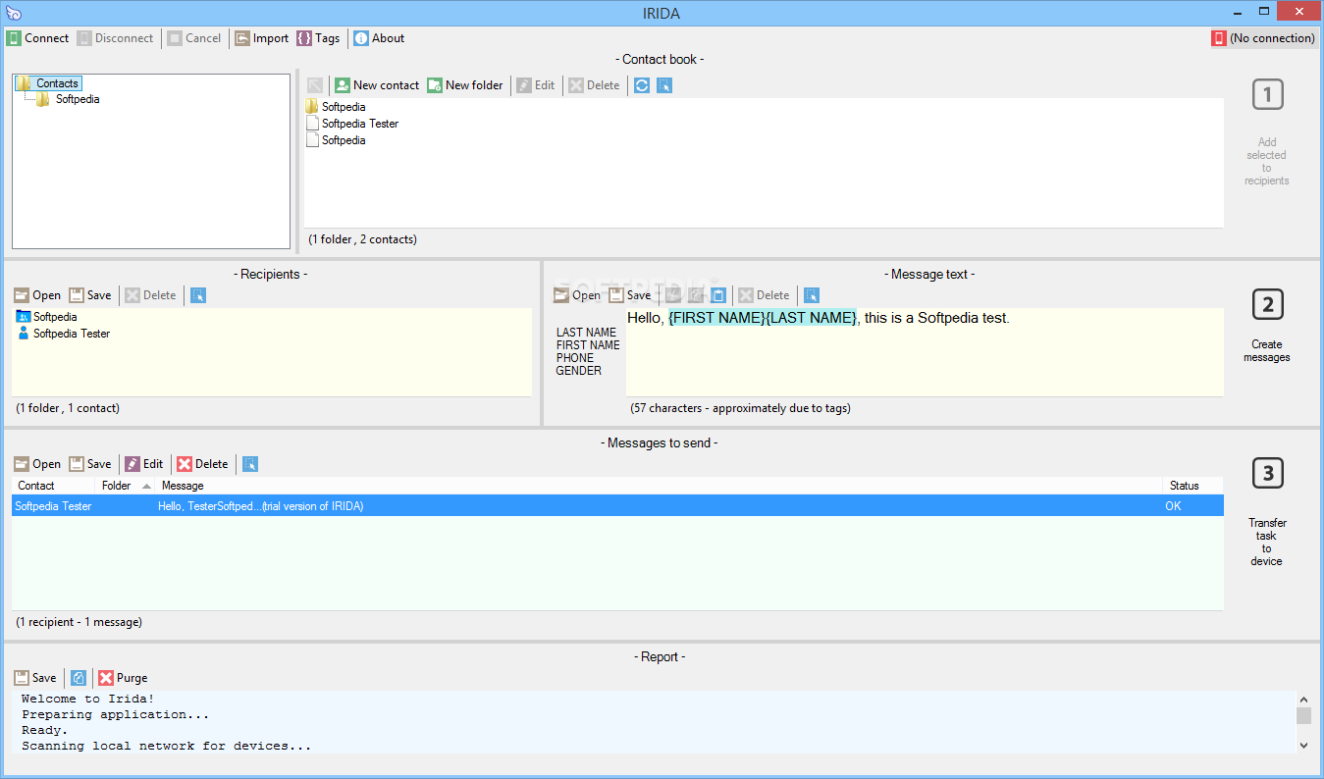Sort by the Folder column header

126,486
